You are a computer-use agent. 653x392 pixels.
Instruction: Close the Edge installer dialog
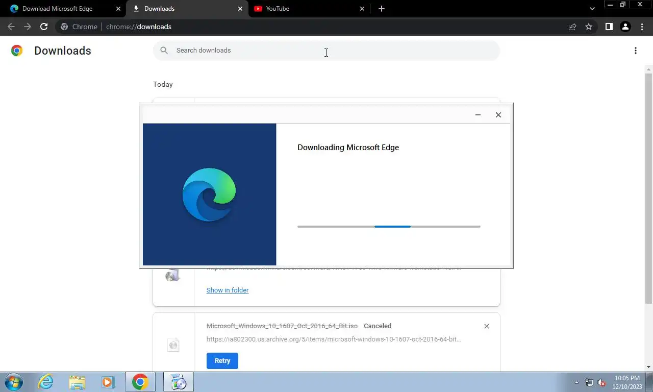498,115
